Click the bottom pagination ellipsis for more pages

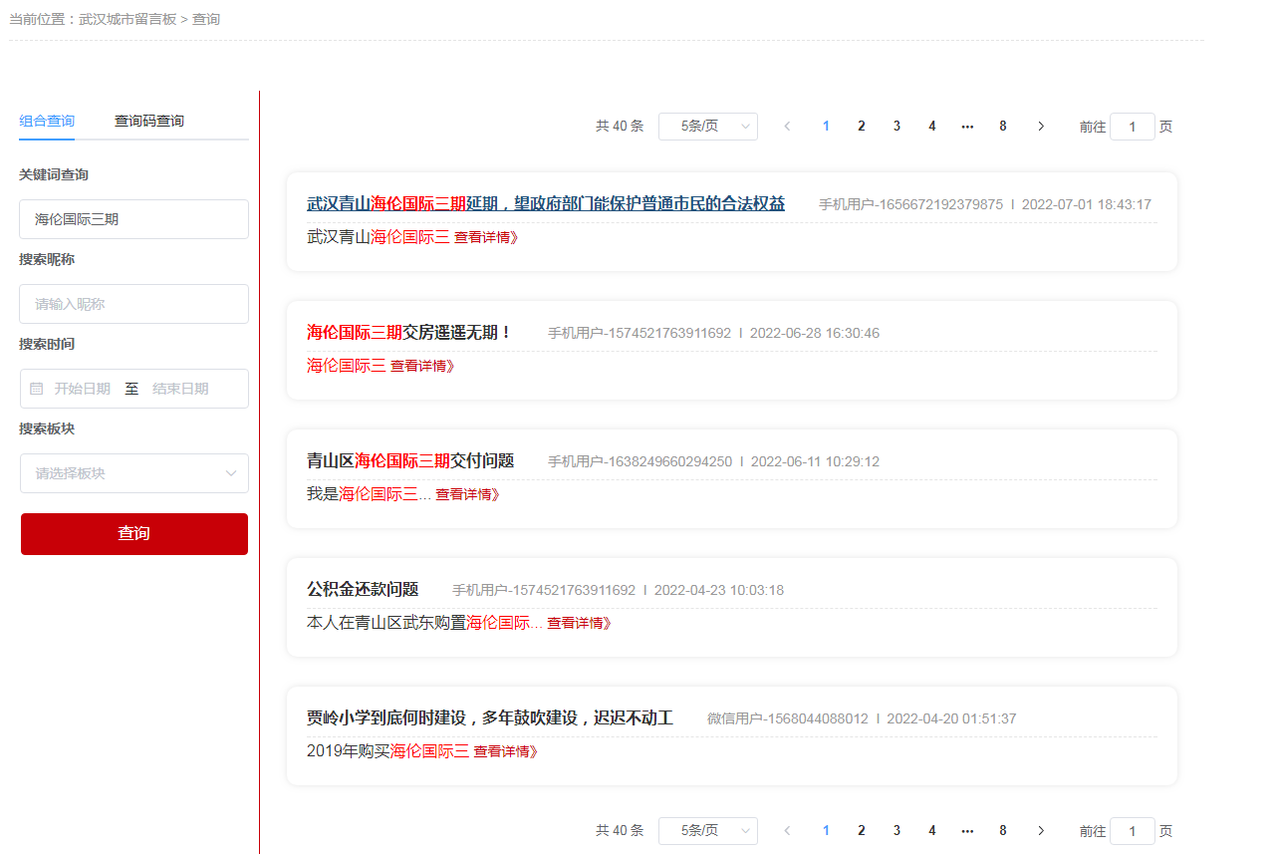coord(967,831)
